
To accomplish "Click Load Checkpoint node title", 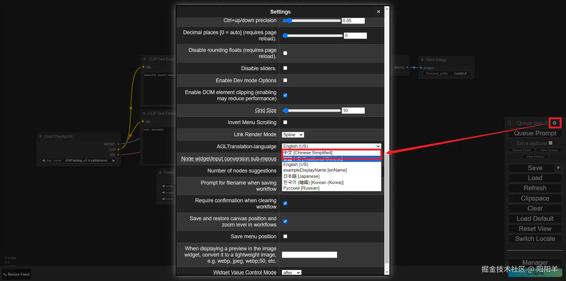I will [x=58, y=136].
